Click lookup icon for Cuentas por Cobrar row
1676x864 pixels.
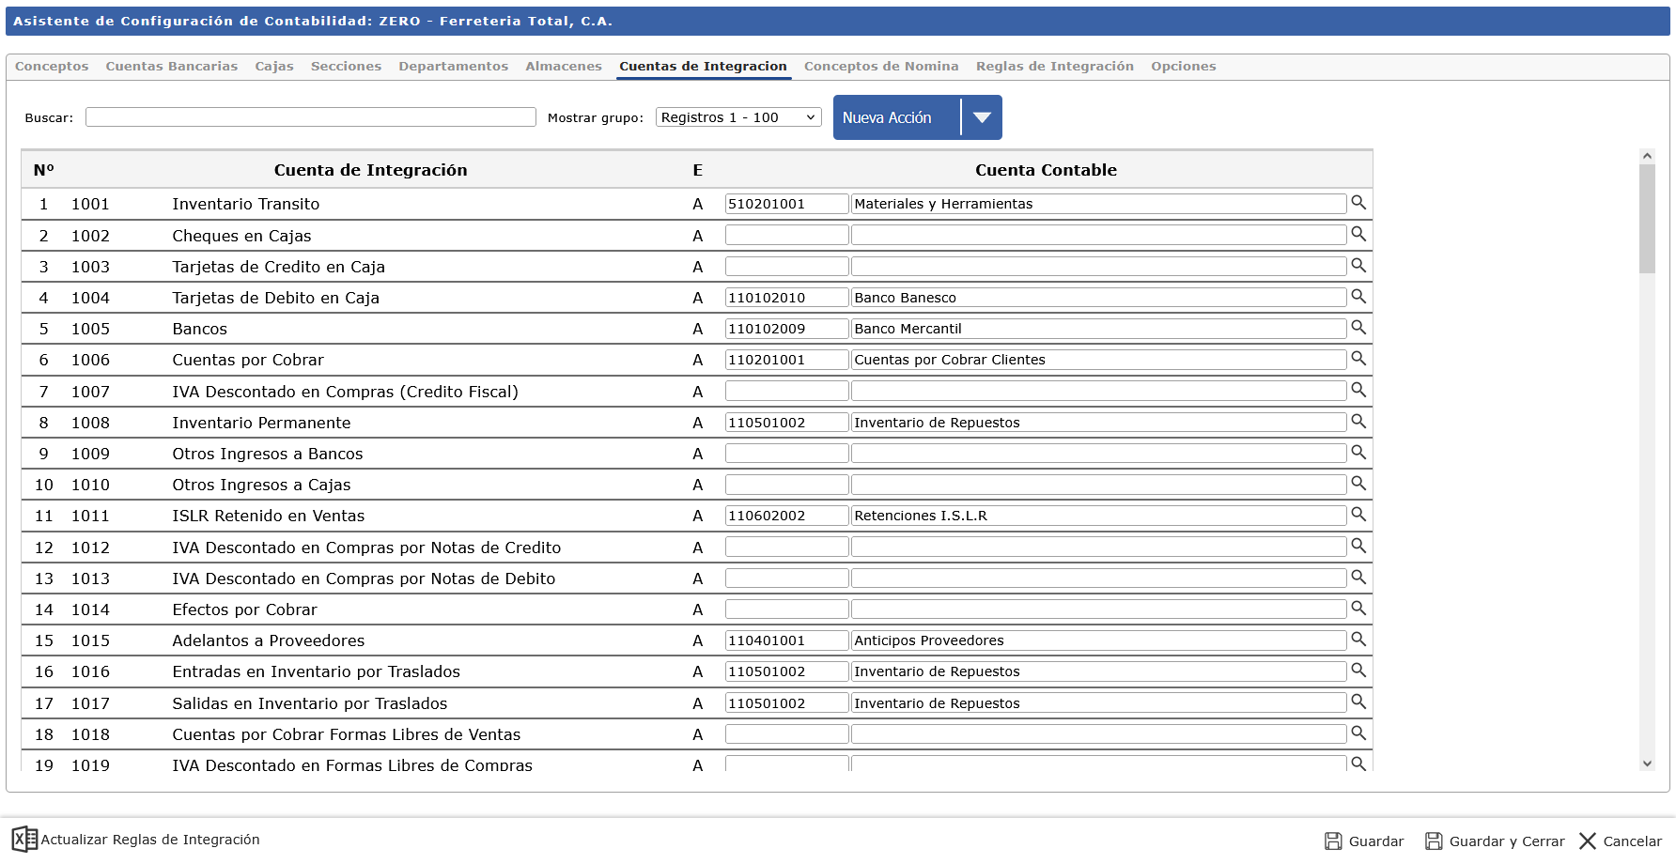[1359, 359]
